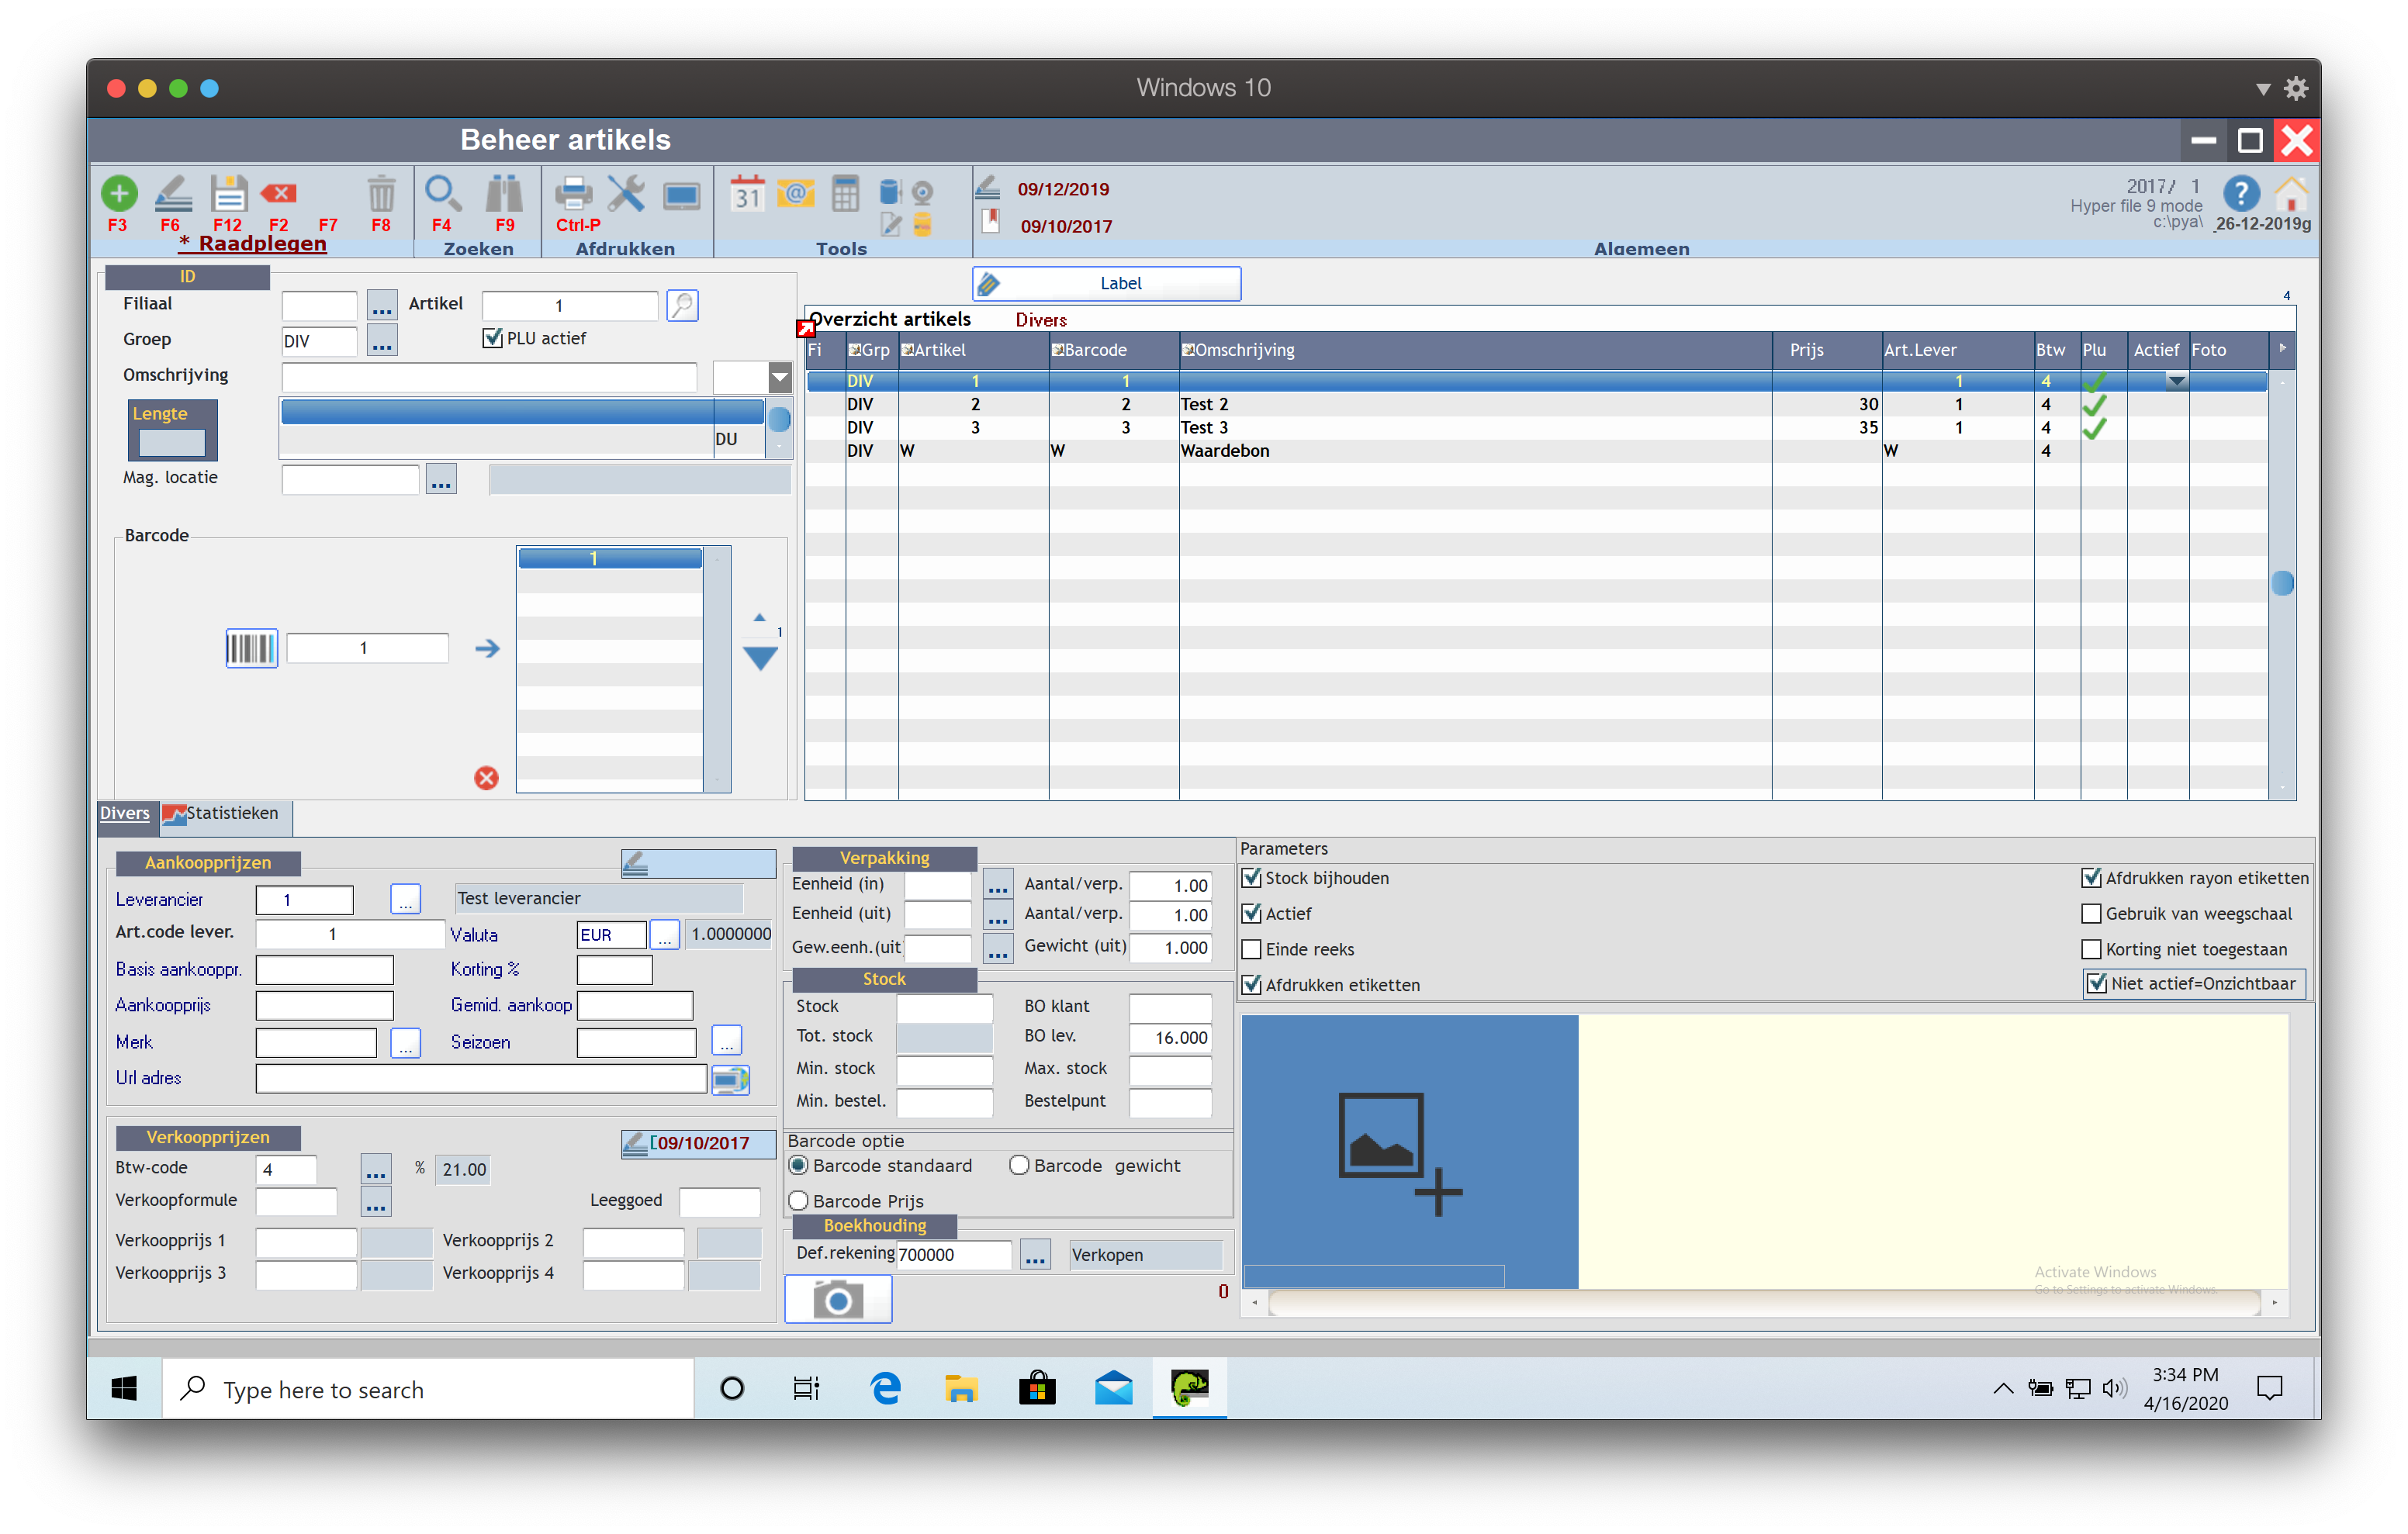Toggle the PLU actief checkbox
This screenshot has width=2408, height=1534.
(492, 338)
